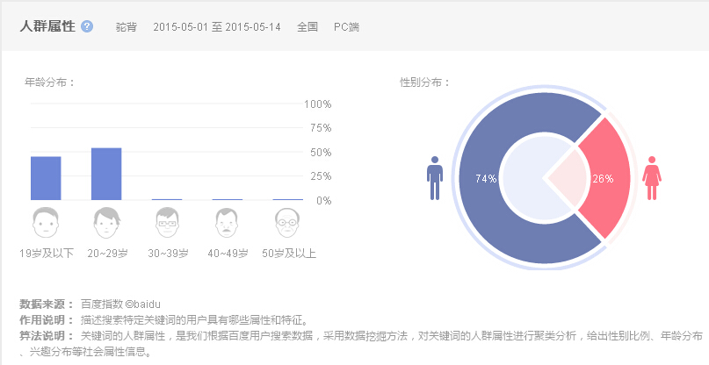Click the date range 2015-05-01 至 2015-05-14
709x365 pixels.
click(x=217, y=26)
